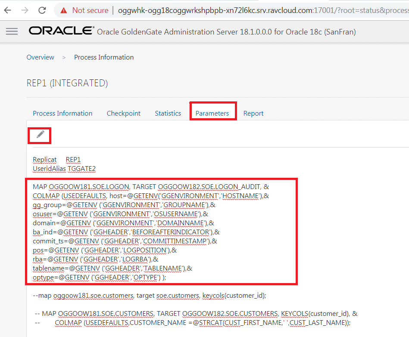The image size is (409, 337).
Task: Click the osuser OSUSERNAME line
Action: pos(121,214)
